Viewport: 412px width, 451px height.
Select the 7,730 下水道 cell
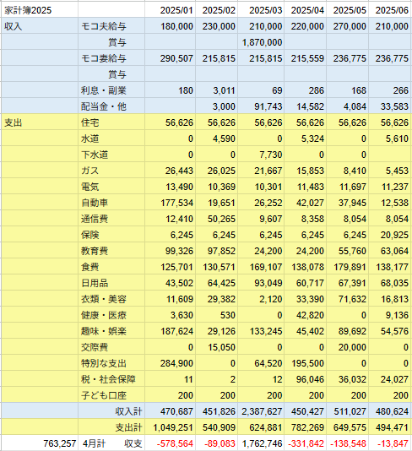(261, 155)
